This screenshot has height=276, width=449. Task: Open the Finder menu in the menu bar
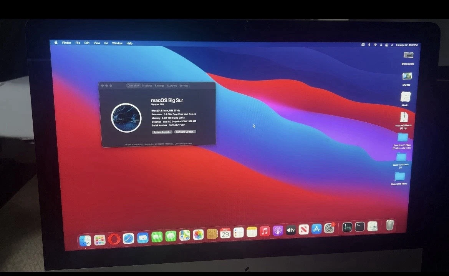point(66,43)
